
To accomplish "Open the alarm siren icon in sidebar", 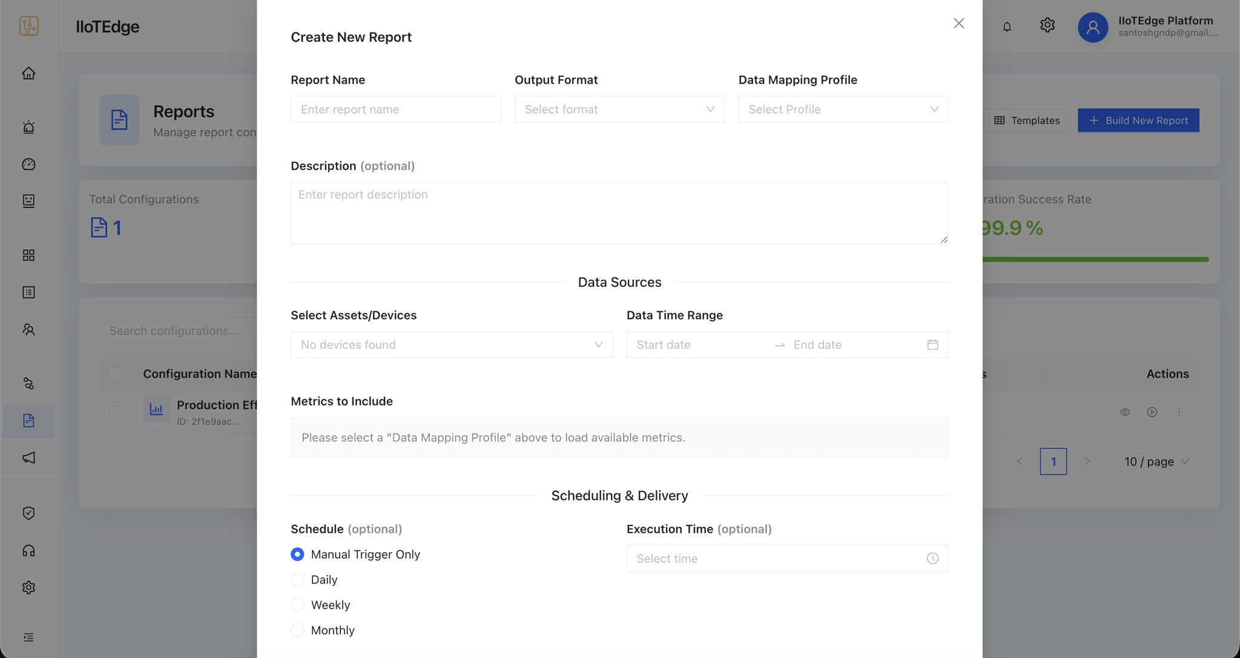I will (28, 127).
